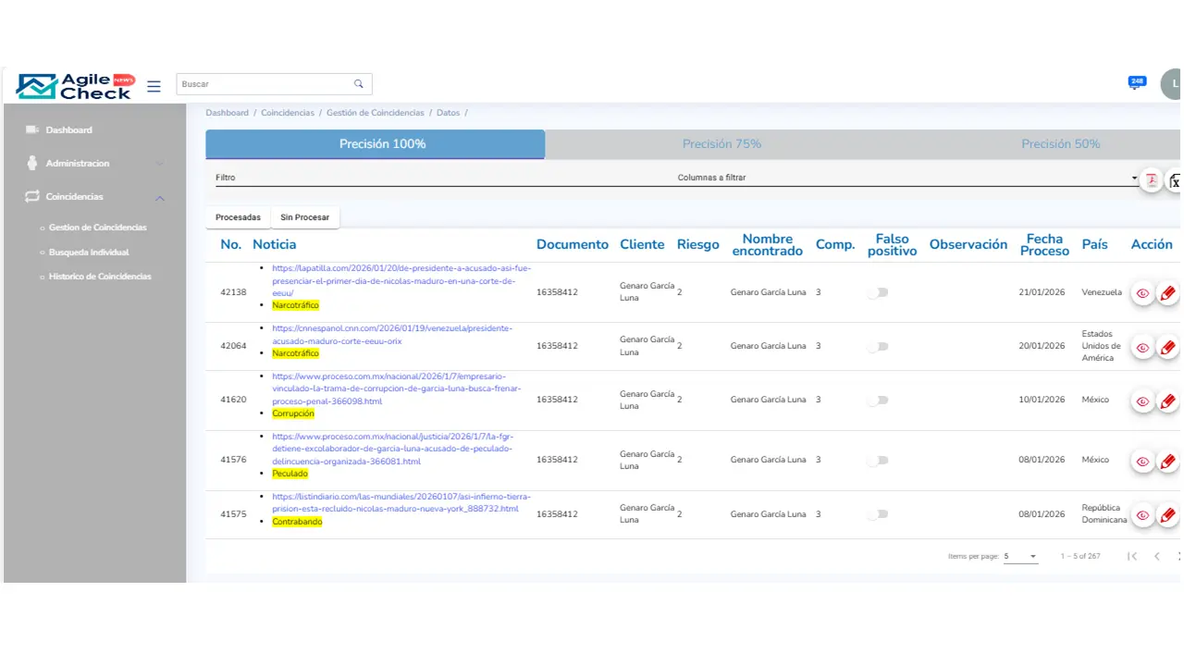Click the Buscar search field
This screenshot has width=1184, height=666.
click(x=264, y=84)
